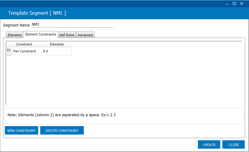
Task: Go to the Advanced tab
Action: click(85, 35)
